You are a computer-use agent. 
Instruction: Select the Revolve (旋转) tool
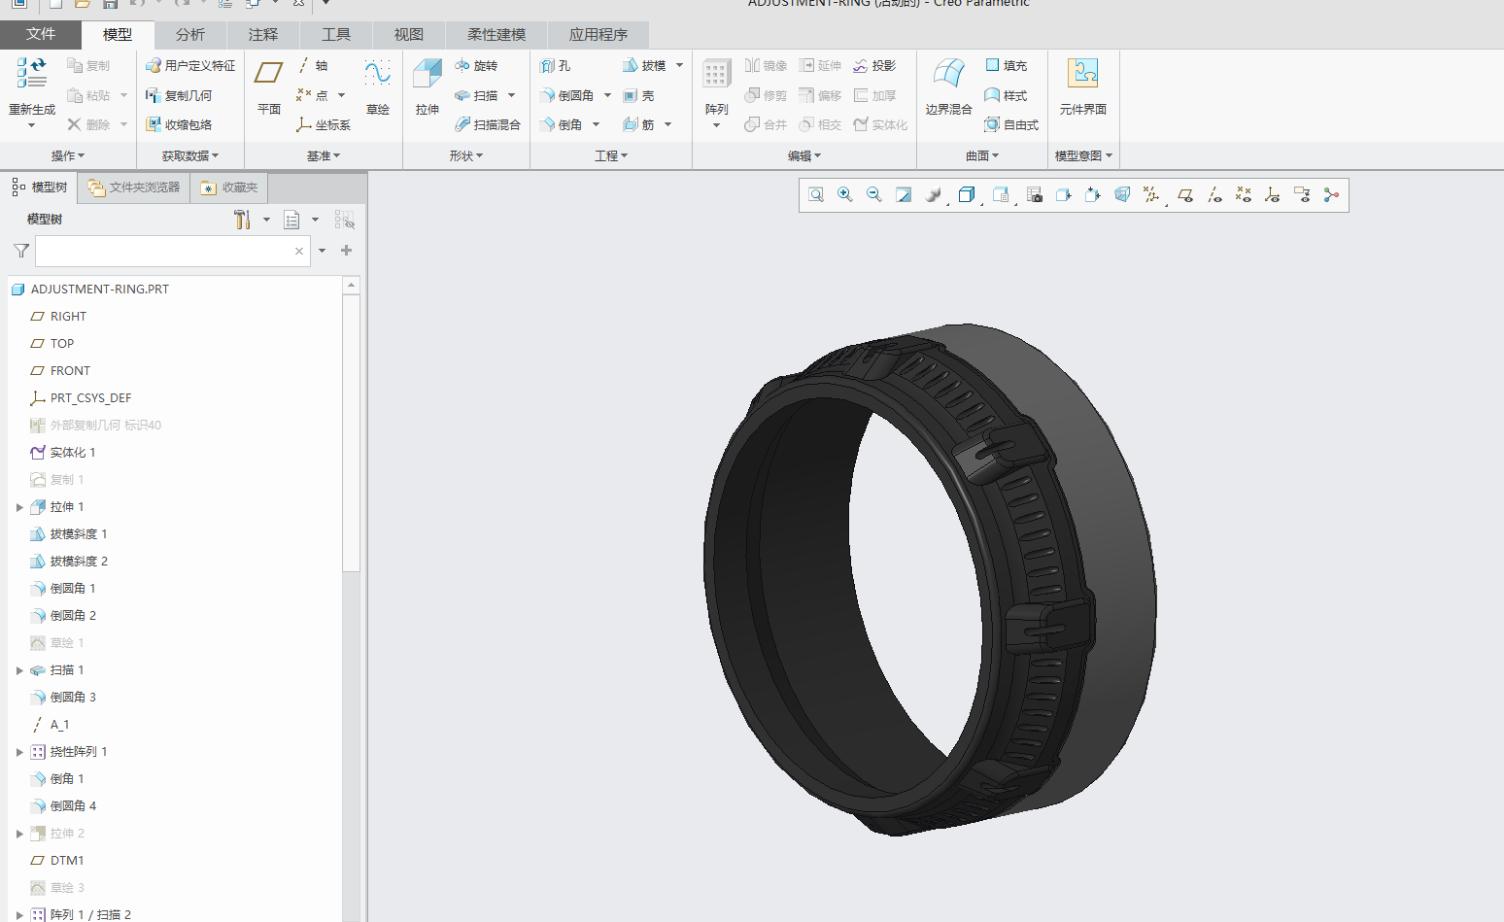476,66
